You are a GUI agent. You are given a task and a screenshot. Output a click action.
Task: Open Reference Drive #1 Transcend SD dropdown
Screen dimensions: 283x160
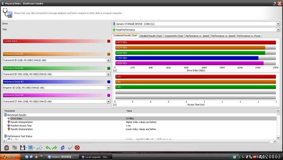[108, 60]
